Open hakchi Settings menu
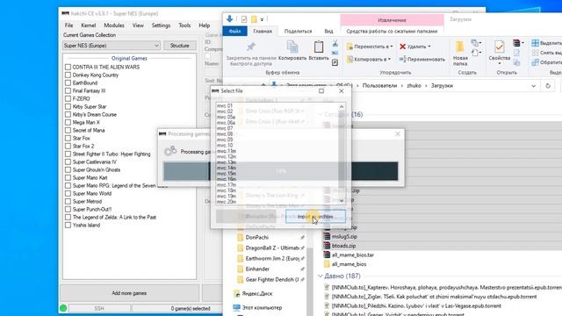The width and height of the screenshot is (562, 316). coord(161,25)
